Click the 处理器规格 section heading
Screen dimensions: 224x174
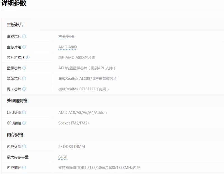[17, 101]
